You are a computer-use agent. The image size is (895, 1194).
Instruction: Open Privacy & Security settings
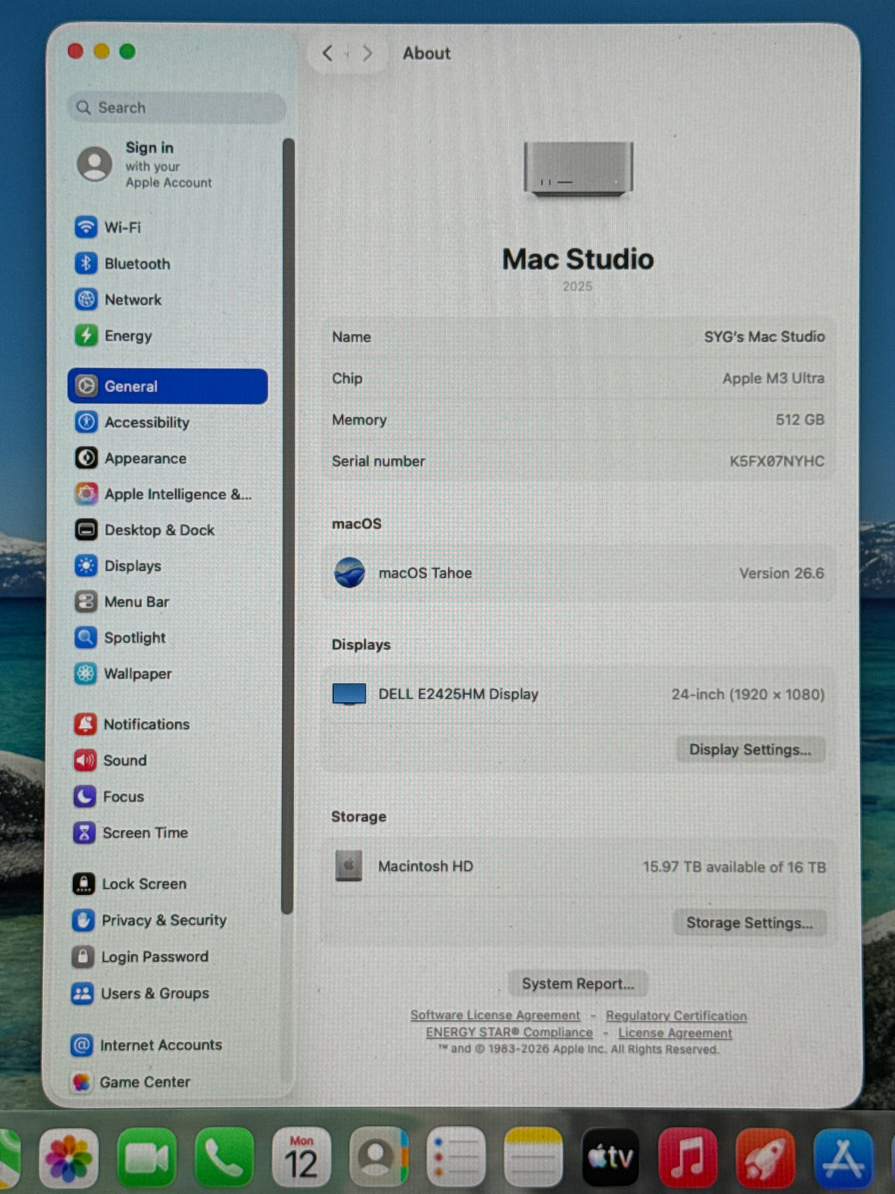(149, 920)
